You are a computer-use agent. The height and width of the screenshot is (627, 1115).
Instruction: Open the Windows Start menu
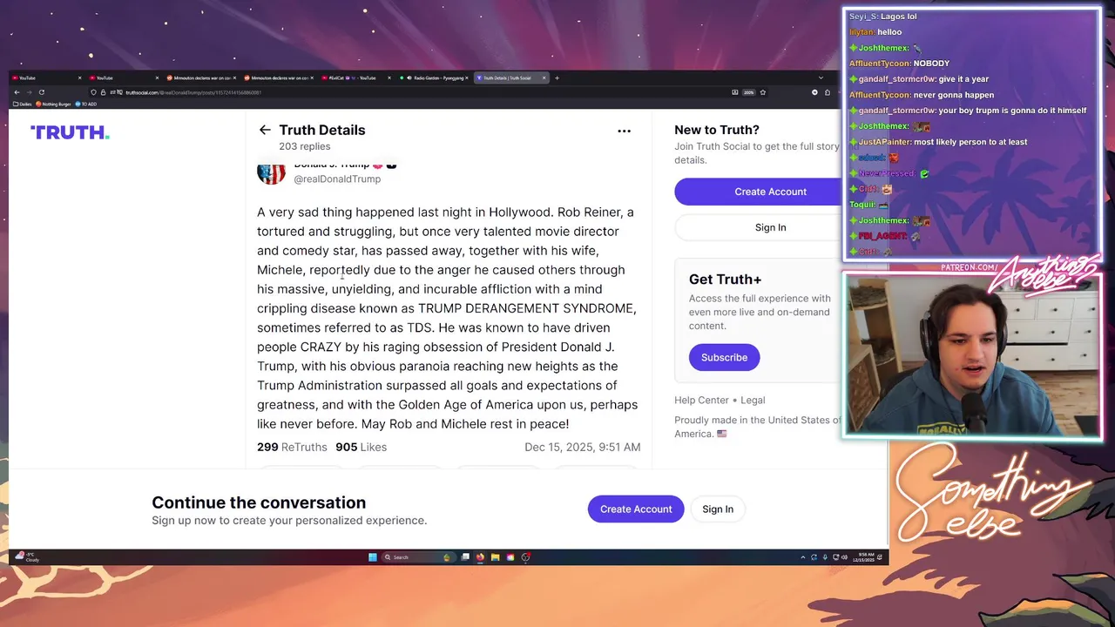click(x=373, y=557)
